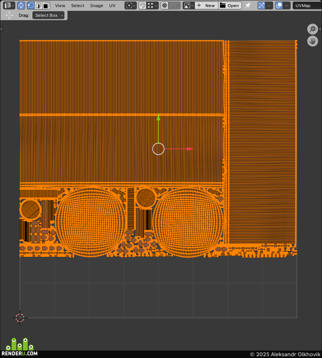This screenshot has width=322, height=358.
Task: Open the snapping options dropdown
Action: [x=152, y=6]
